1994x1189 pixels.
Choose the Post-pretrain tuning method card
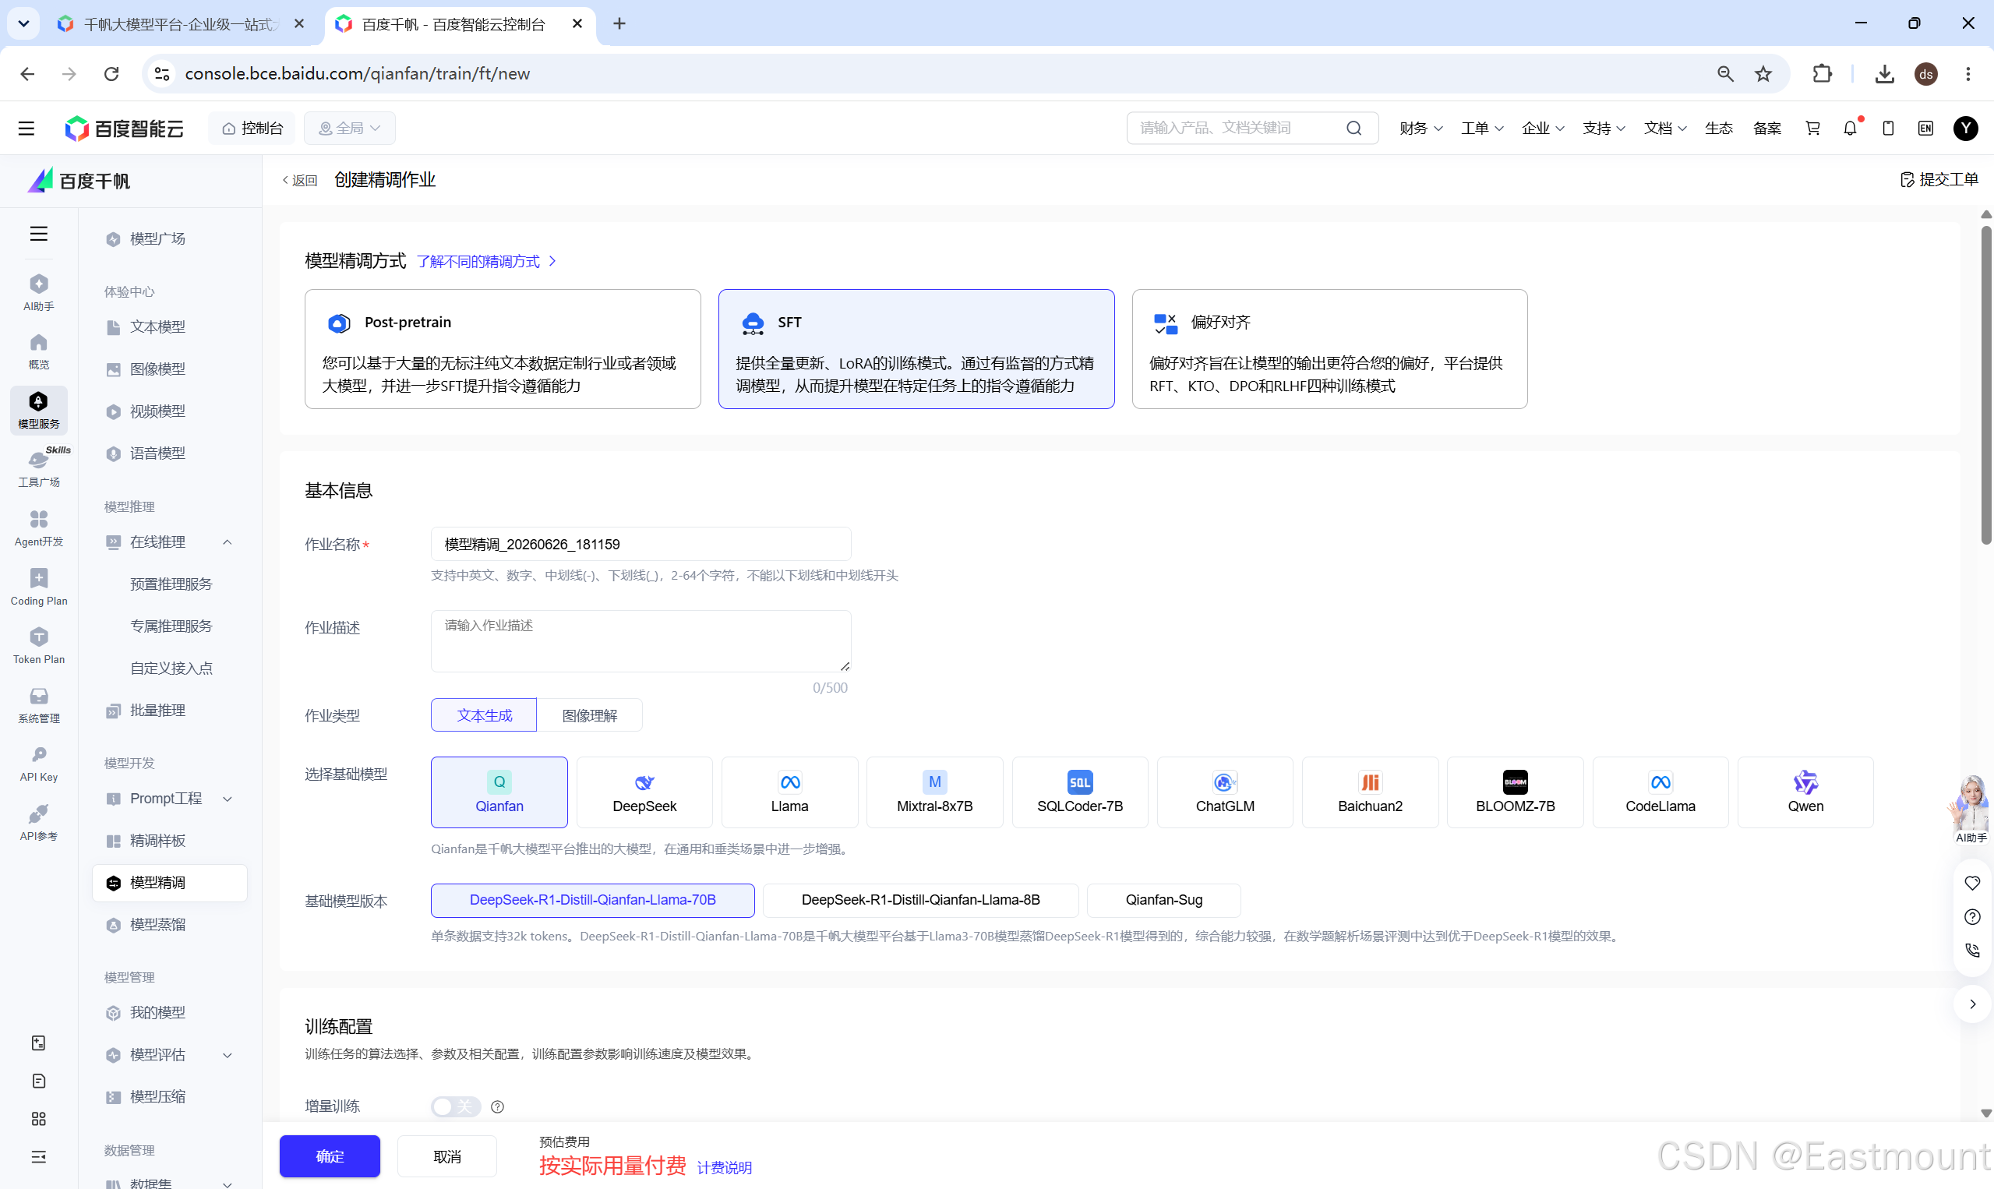pyautogui.click(x=503, y=349)
